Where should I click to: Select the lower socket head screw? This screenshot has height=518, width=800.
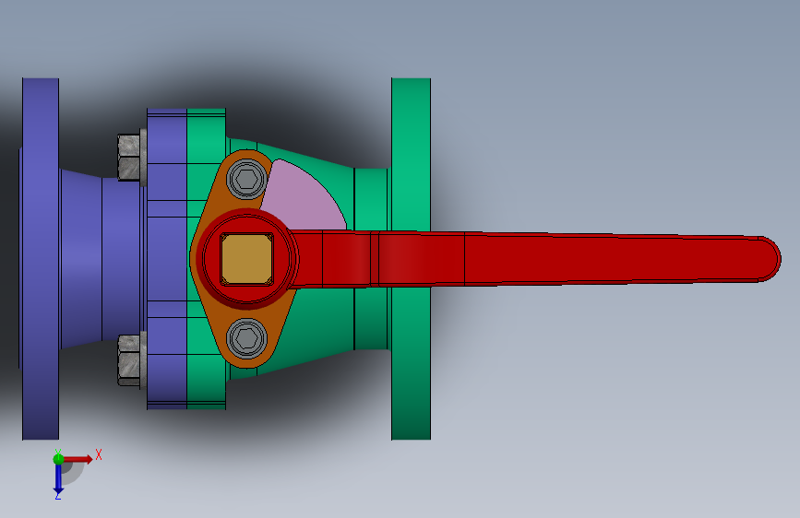pyautogui.click(x=247, y=338)
